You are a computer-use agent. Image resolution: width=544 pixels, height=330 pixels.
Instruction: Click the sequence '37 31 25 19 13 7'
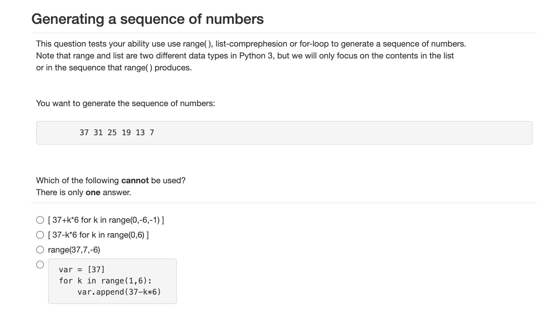(117, 133)
